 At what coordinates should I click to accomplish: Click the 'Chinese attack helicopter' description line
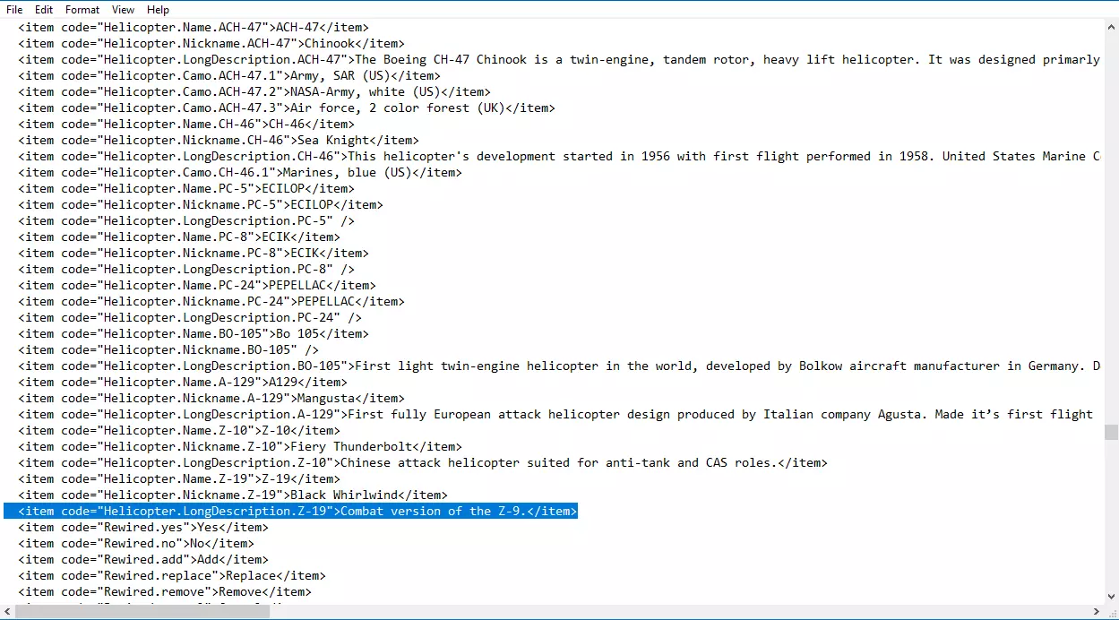tap(423, 463)
